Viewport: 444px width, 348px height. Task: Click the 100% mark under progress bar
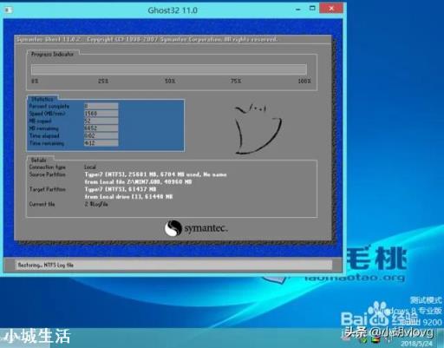click(x=304, y=81)
